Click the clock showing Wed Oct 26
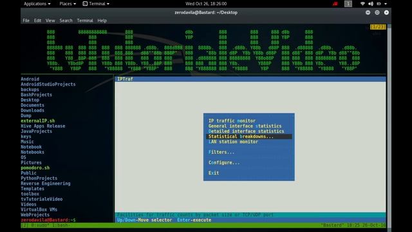412x232 pixels. pyautogui.click(x=206, y=4)
